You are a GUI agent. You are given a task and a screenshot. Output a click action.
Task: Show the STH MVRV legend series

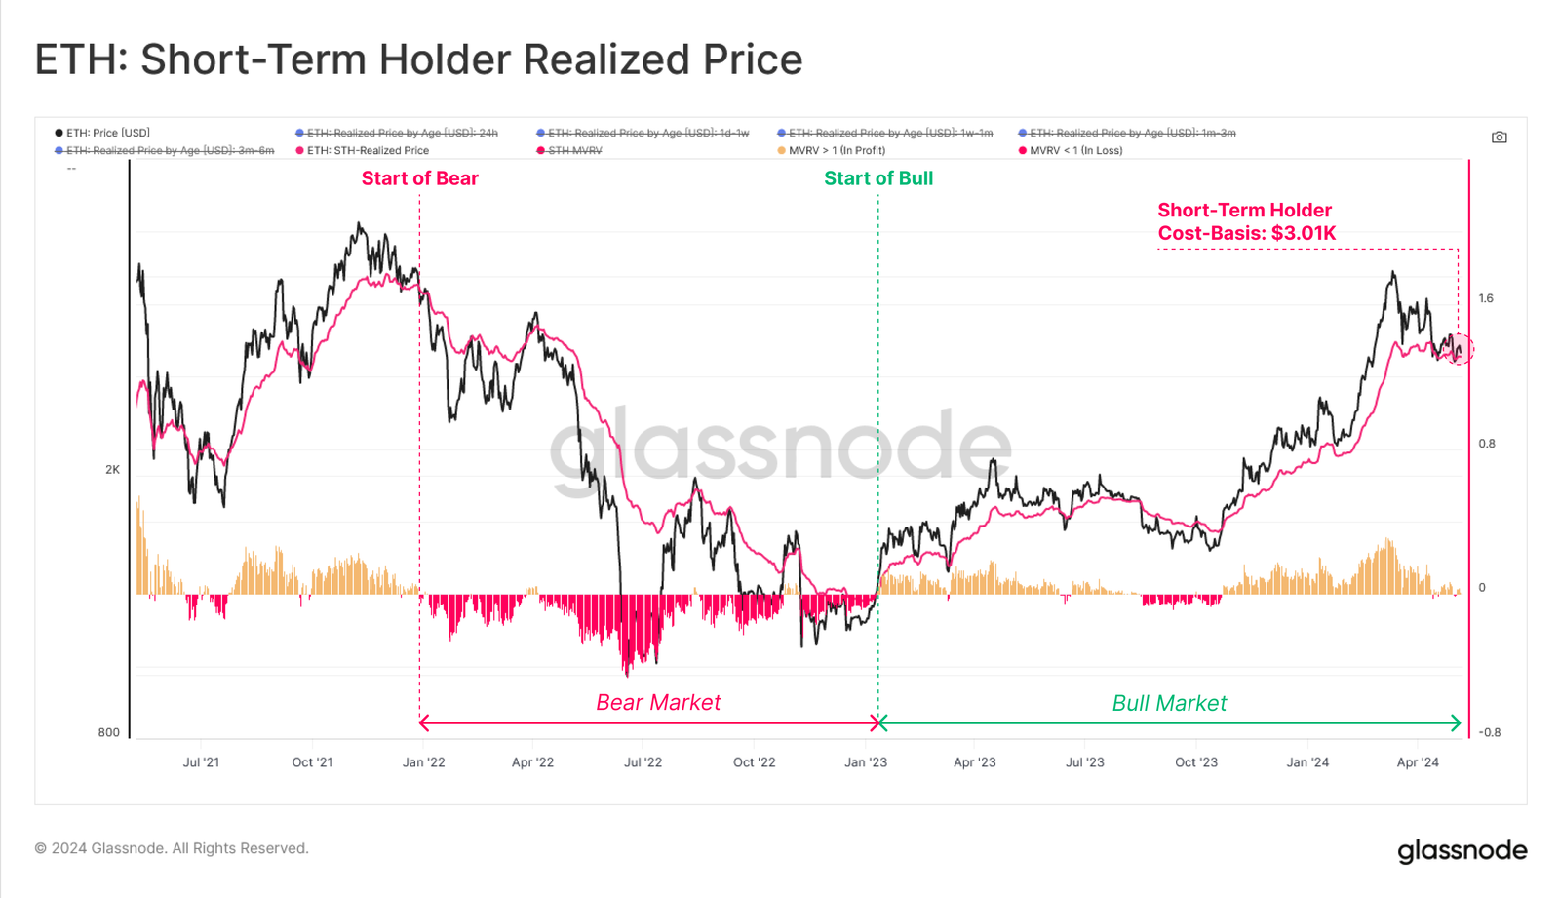569,150
